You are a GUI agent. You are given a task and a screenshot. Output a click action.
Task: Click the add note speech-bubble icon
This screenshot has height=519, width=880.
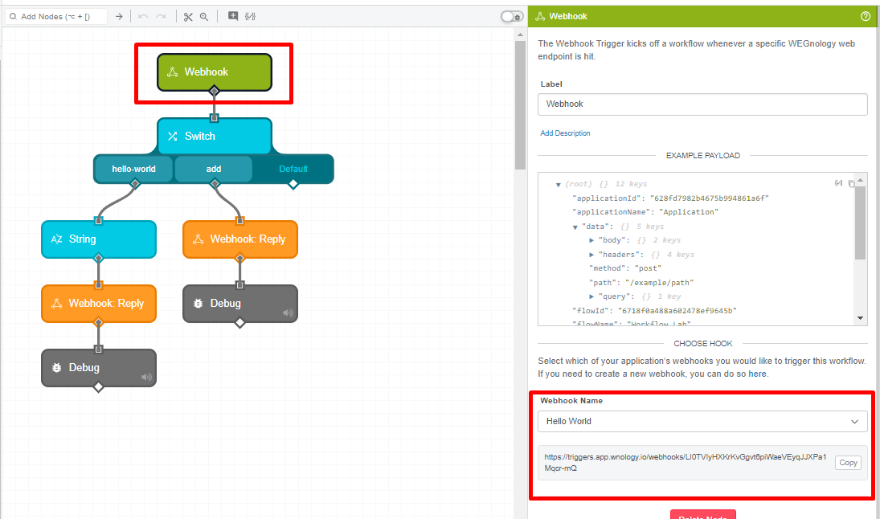click(x=233, y=16)
